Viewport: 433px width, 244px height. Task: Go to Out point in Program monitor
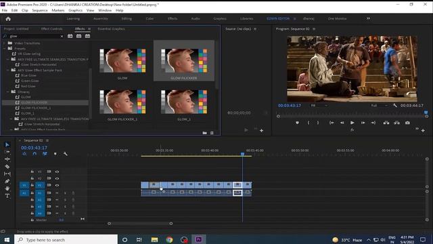pyautogui.click(x=373, y=123)
